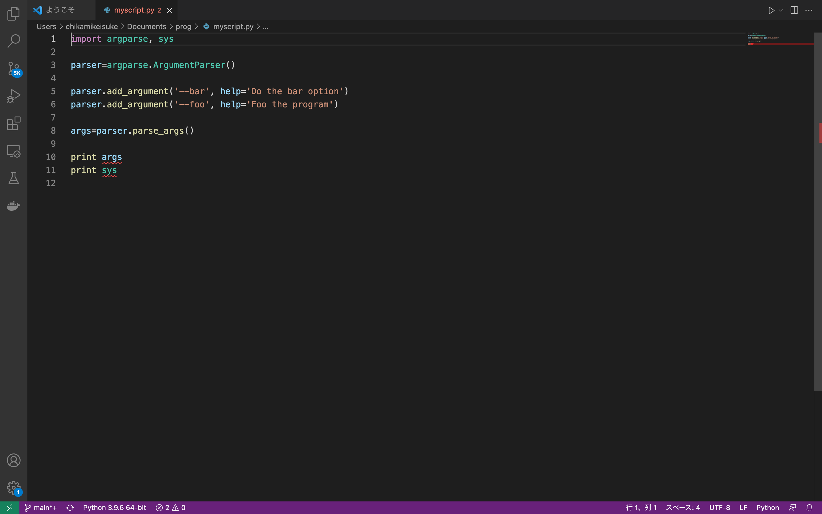Open the Run and Debug view

click(x=14, y=96)
